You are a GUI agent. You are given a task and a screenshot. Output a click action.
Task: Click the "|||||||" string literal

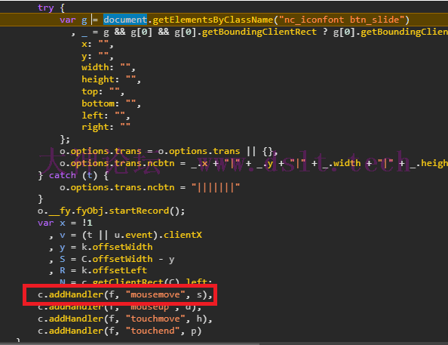(x=216, y=187)
